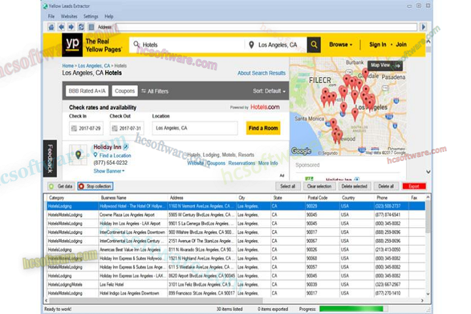Expand the Sort: Default dropdown
The height and width of the screenshot is (314, 471).
pyautogui.click(x=269, y=91)
